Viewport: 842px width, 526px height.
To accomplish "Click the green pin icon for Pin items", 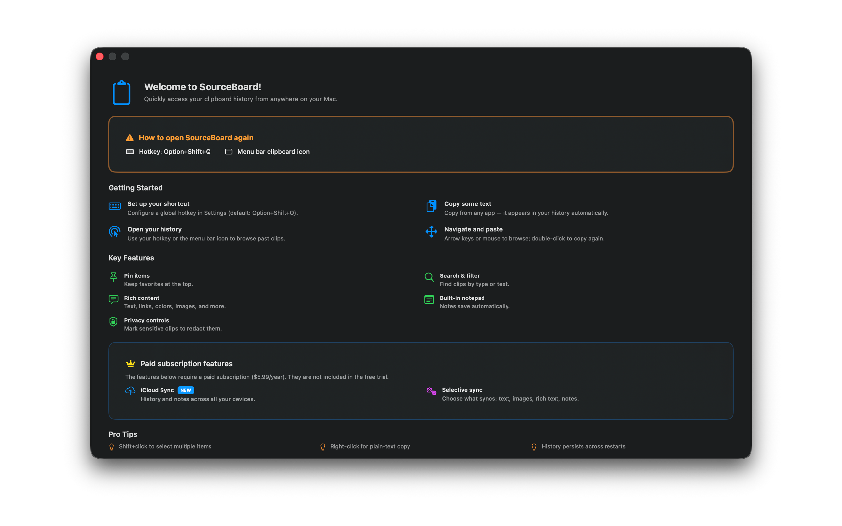I will click(113, 277).
